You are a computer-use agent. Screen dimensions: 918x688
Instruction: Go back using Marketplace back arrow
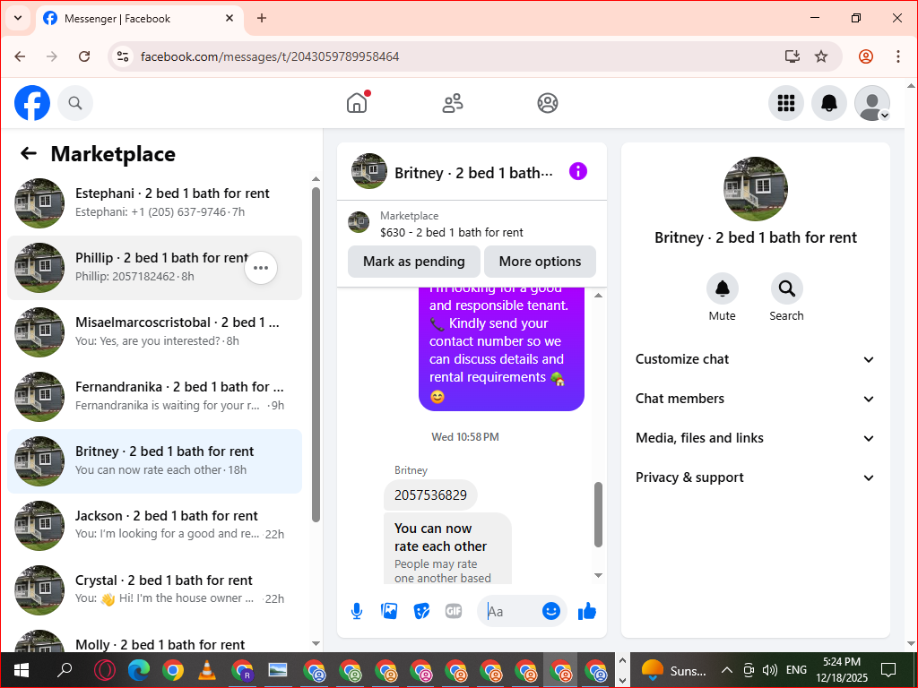coord(28,153)
